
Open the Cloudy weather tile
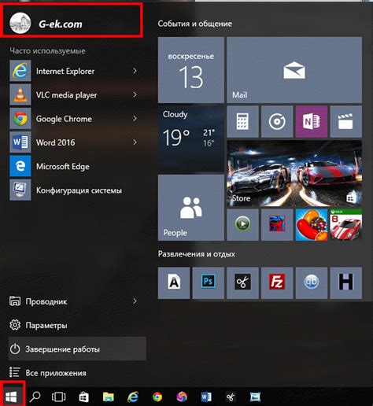coord(191,138)
